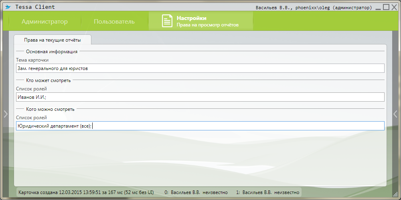Click the Кого можно смотреть section header
Viewport: 401px width, 200px height.
50,109
